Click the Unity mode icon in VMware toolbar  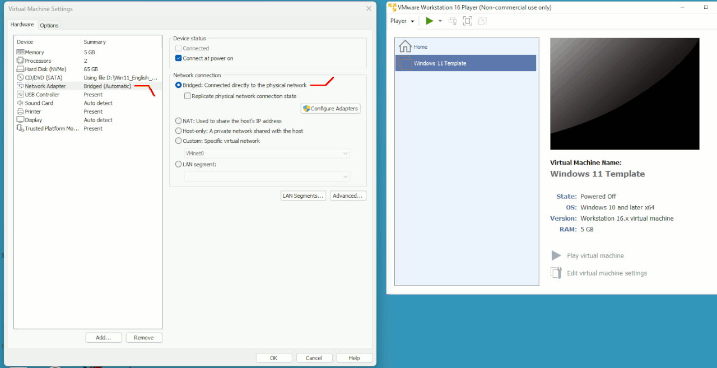(482, 21)
